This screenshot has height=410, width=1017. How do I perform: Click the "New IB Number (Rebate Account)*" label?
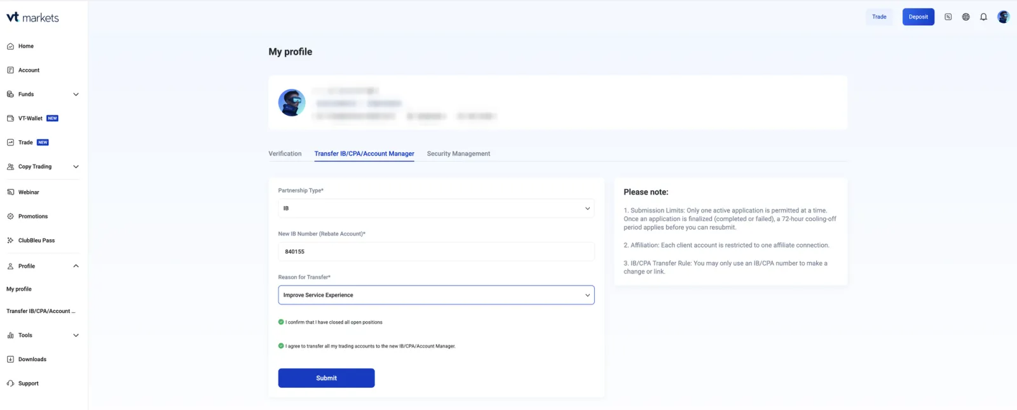pos(322,234)
